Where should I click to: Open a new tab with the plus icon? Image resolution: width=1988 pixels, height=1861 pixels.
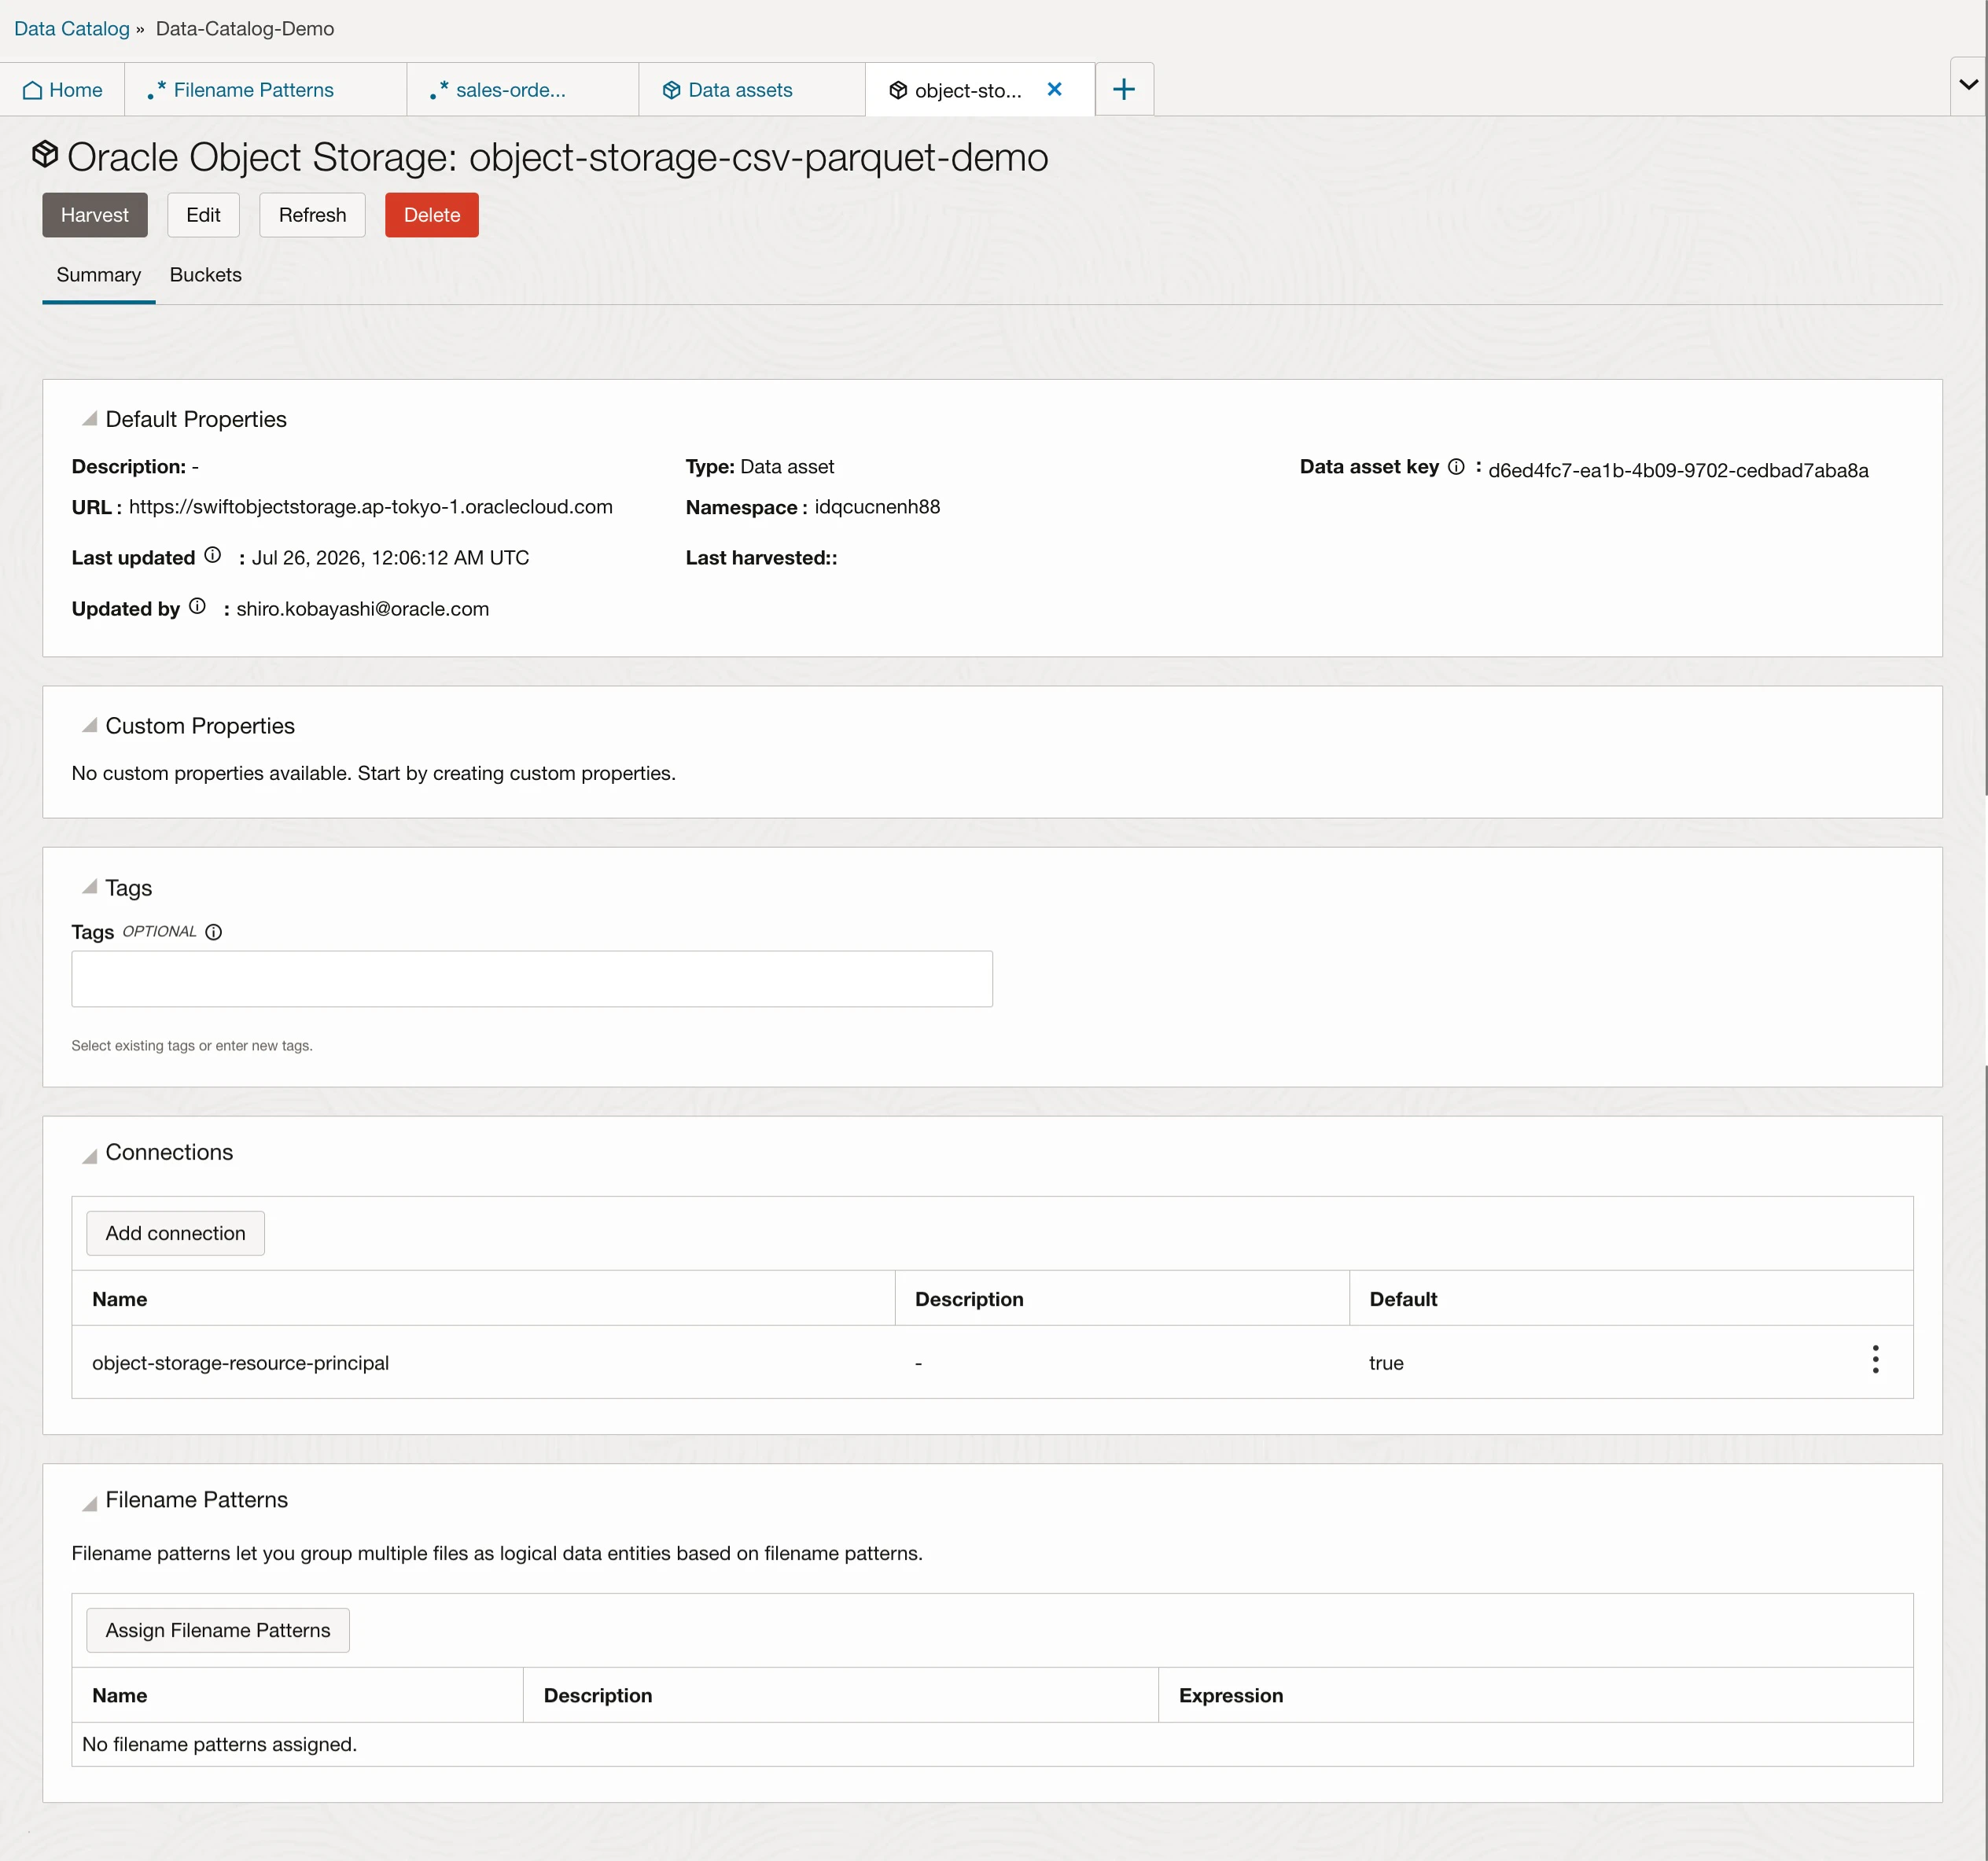(x=1124, y=89)
